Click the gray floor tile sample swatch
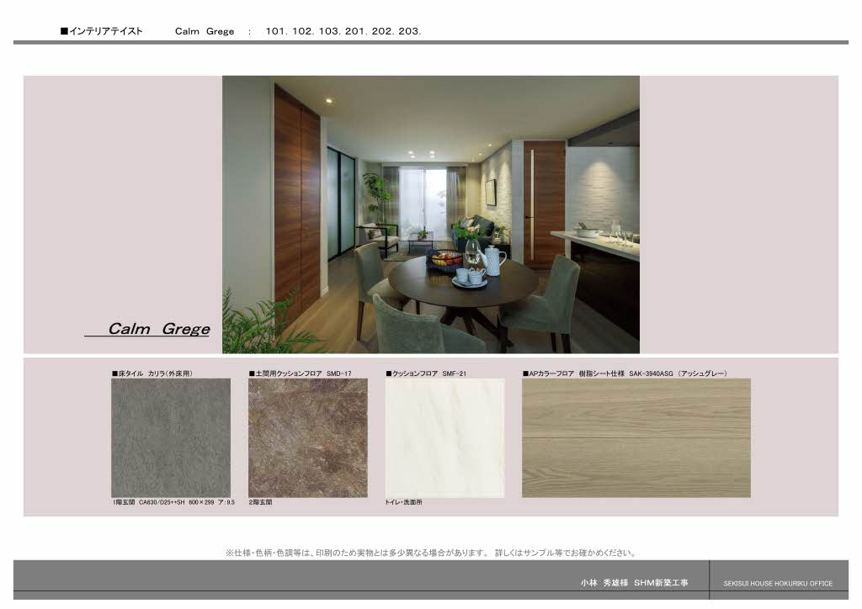Viewport: 862px width, 609px height. [x=171, y=437]
